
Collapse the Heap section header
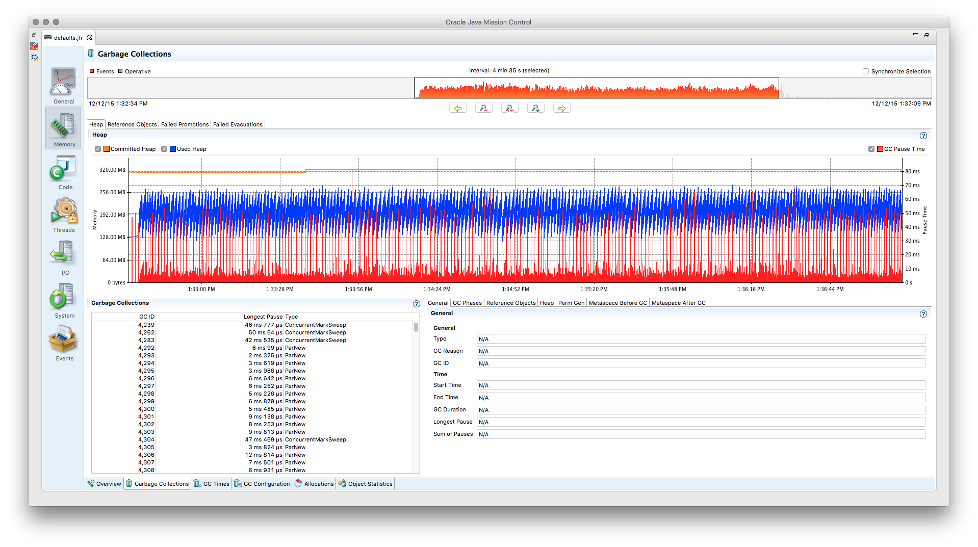(x=99, y=135)
